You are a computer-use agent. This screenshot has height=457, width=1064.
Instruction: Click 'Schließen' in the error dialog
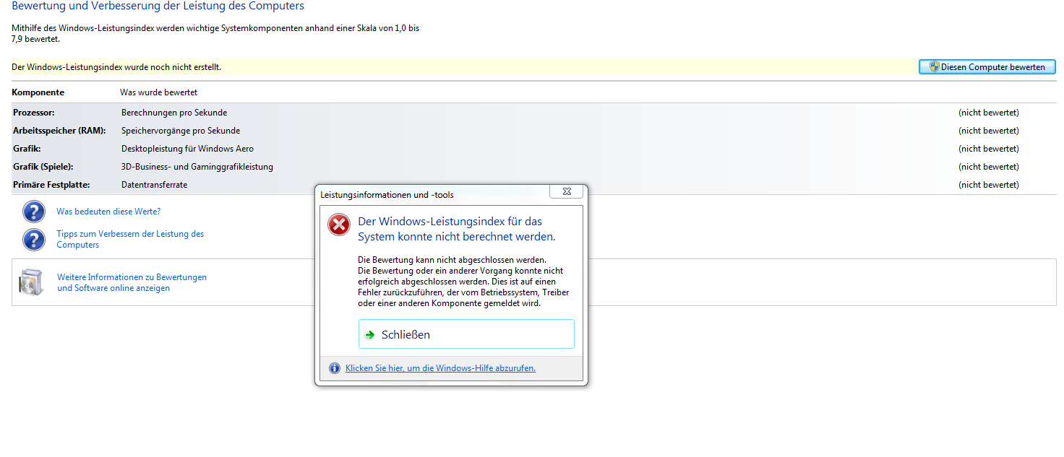(466, 334)
